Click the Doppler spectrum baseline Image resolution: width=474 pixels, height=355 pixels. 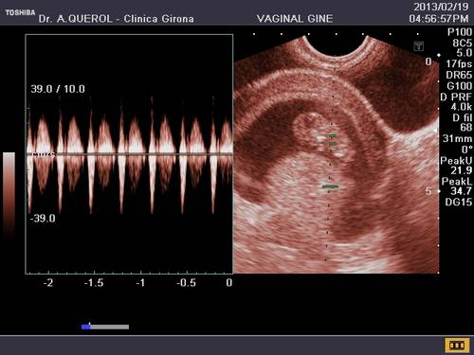coord(129,154)
